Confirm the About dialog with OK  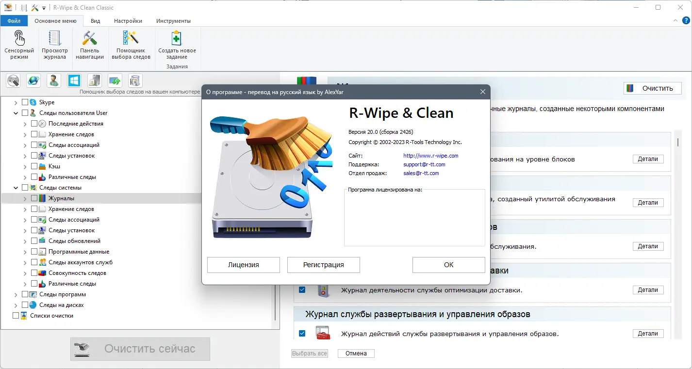tap(449, 265)
